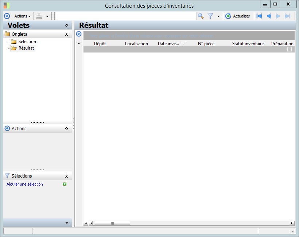The height and width of the screenshot is (237, 299).
Task: Click the Actualiser refresh button
Action: (x=238, y=16)
